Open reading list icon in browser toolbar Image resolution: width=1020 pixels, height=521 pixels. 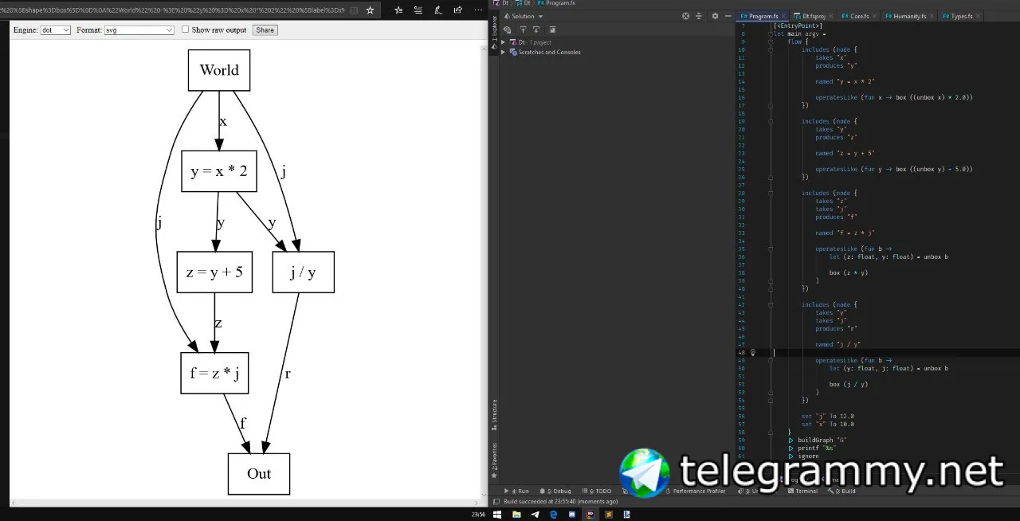pyautogui.click(x=418, y=10)
